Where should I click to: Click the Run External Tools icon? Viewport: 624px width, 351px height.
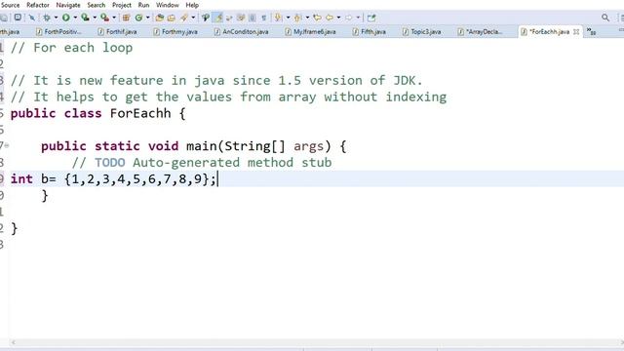104,18
